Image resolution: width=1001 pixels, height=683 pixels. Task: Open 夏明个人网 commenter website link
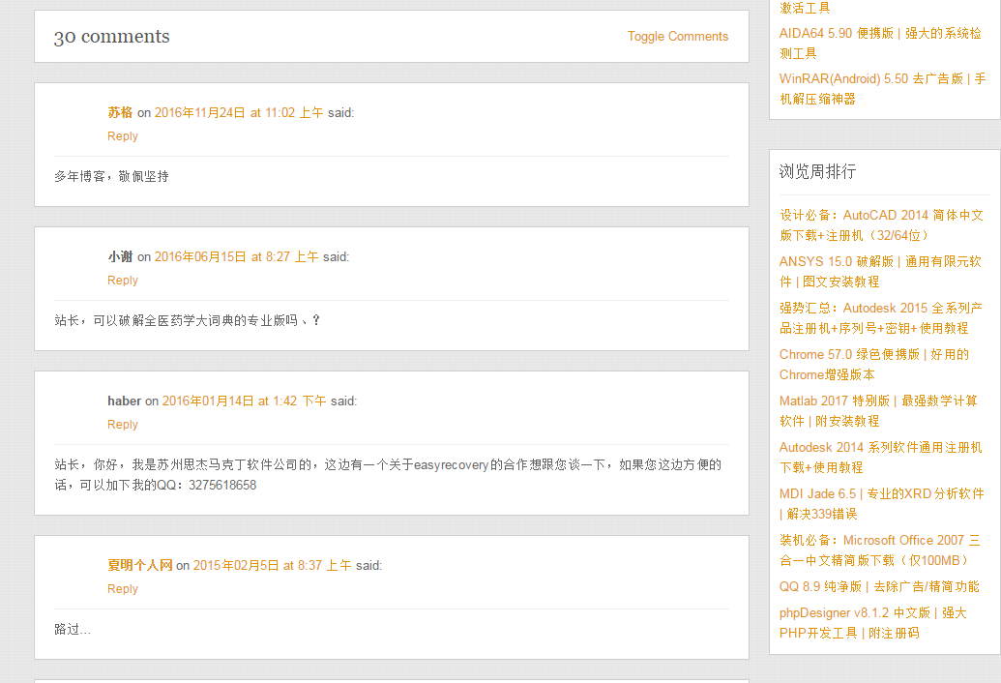[140, 565]
